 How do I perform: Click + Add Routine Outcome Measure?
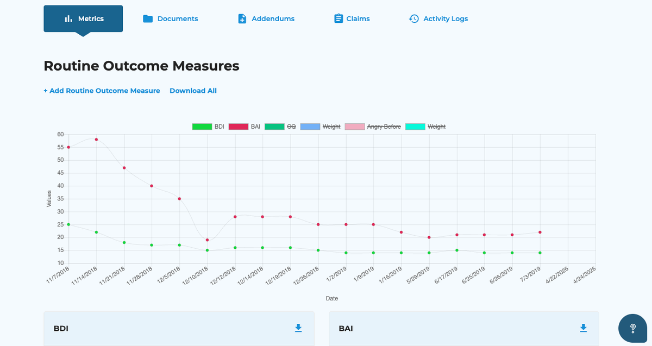pos(102,91)
